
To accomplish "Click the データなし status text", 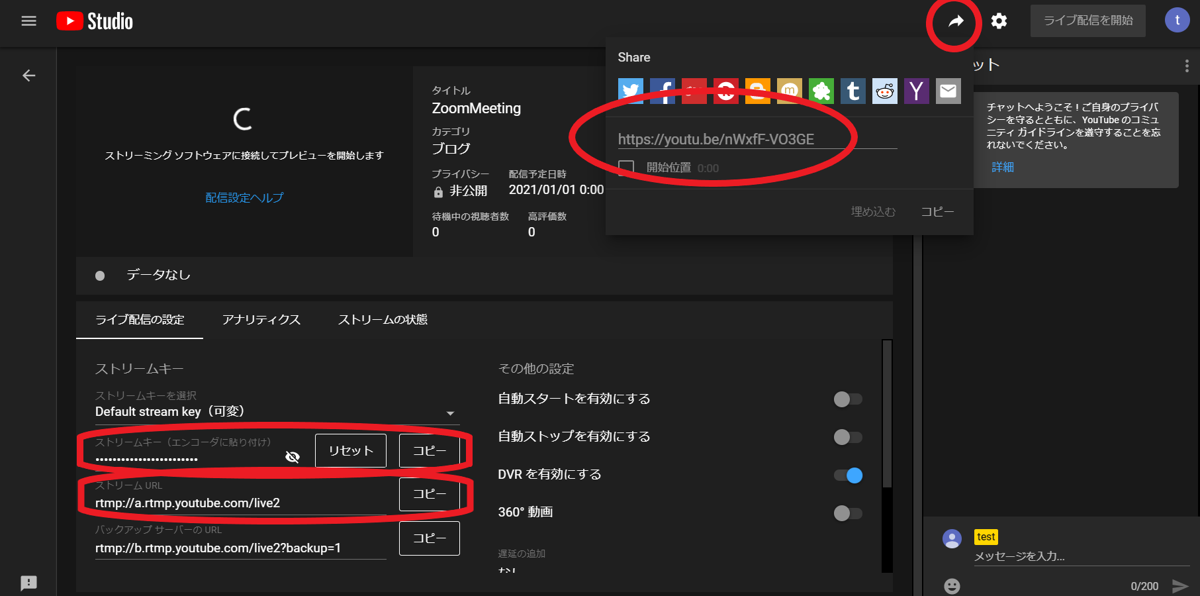I will pos(158,275).
